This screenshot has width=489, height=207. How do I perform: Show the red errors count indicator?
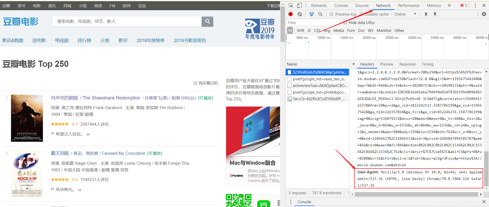464,5
